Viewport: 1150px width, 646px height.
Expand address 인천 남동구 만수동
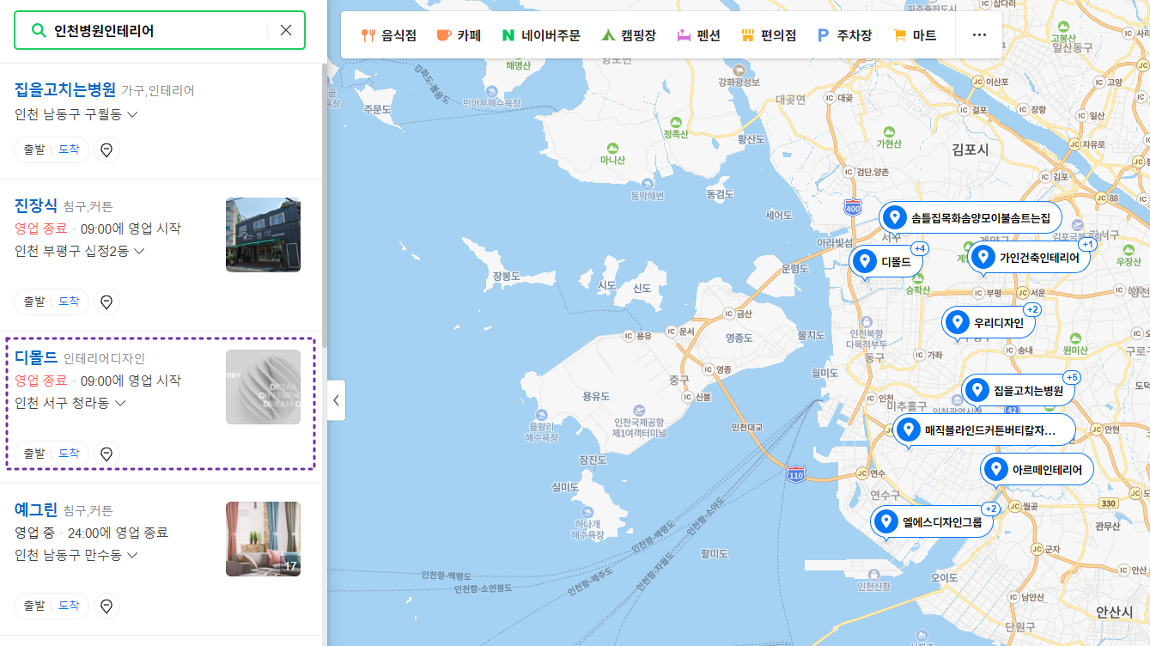tap(76, 554)
